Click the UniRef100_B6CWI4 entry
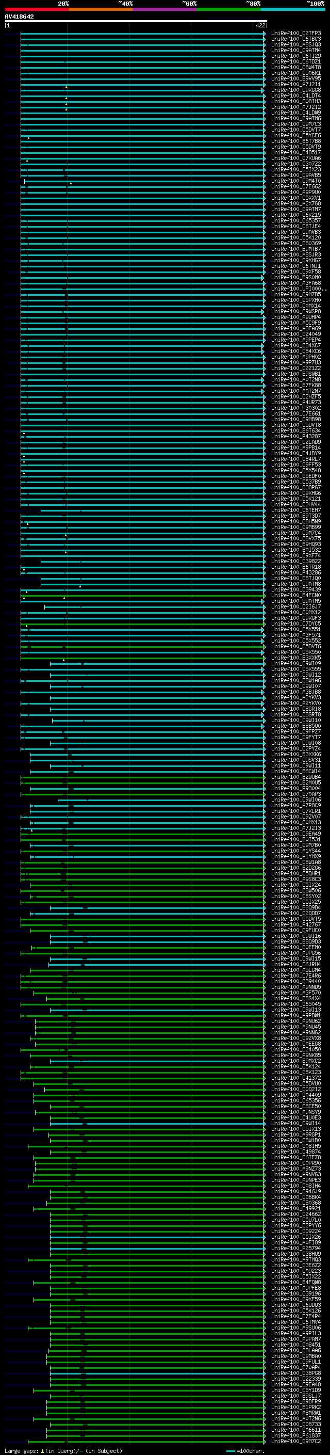The height and width of the screenshot is (1455, 330). click(296, 772)
